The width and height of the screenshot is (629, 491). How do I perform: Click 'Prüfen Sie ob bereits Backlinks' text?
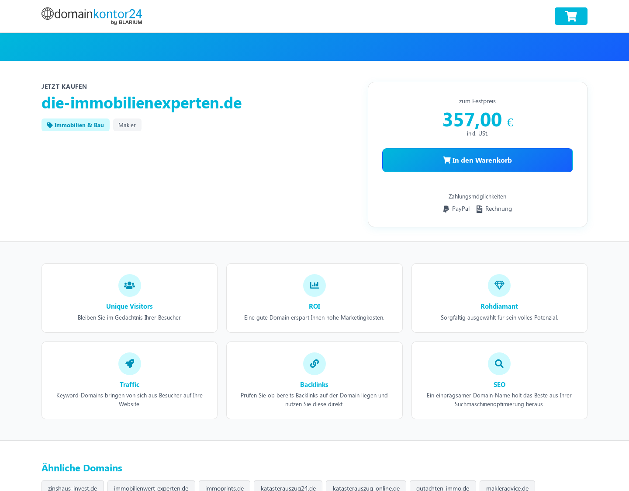pyautogui.click(x=314, y=400)
